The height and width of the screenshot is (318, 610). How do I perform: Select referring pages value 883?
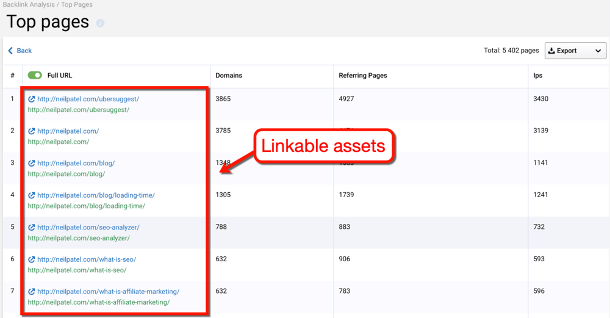click(344, 227)
